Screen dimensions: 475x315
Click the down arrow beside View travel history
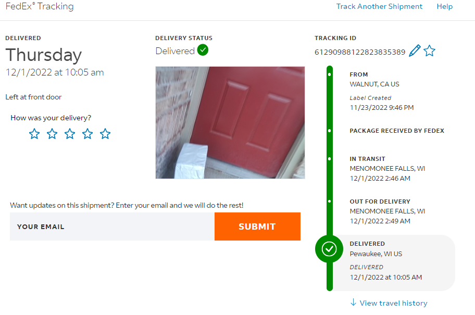[x=353, y=303]
